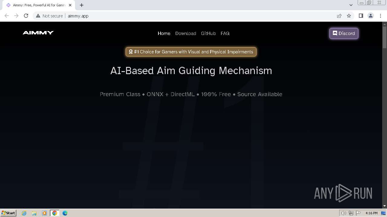Bookmark this tab with the star
The width and height of the screenshot is (387, 217).
(349, 16)
